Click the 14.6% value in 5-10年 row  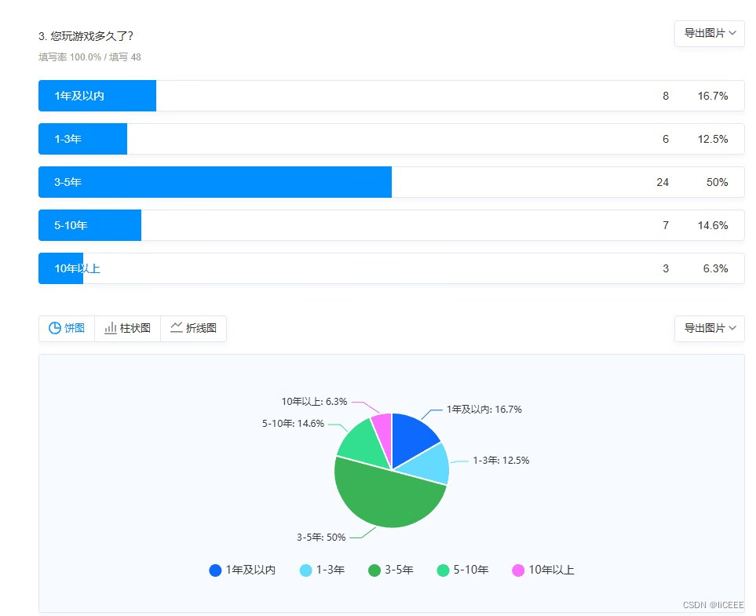(x=713, y=225)
